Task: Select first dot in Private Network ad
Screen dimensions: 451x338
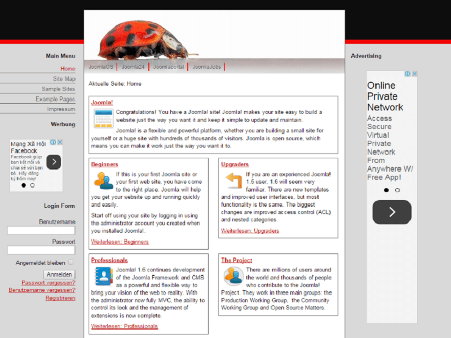Action: pyautogui.click(x=386, y=190)
